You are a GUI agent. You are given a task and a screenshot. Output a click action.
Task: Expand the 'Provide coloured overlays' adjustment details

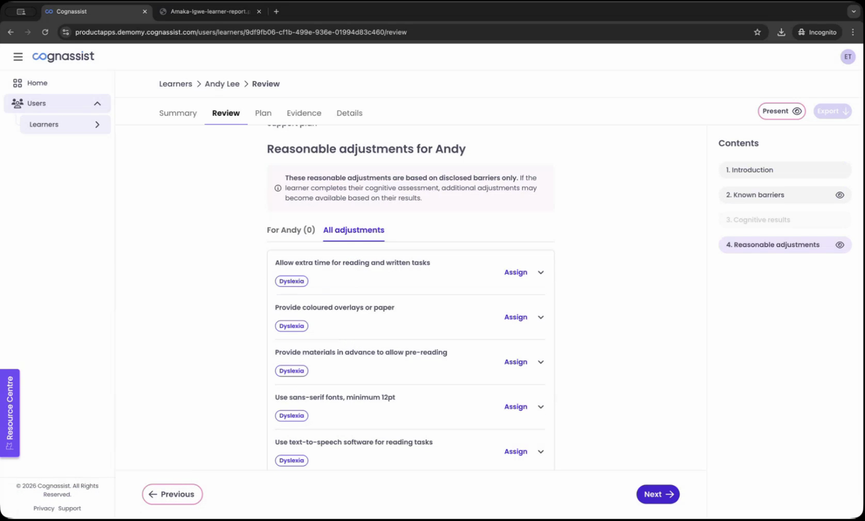[541, 317]
